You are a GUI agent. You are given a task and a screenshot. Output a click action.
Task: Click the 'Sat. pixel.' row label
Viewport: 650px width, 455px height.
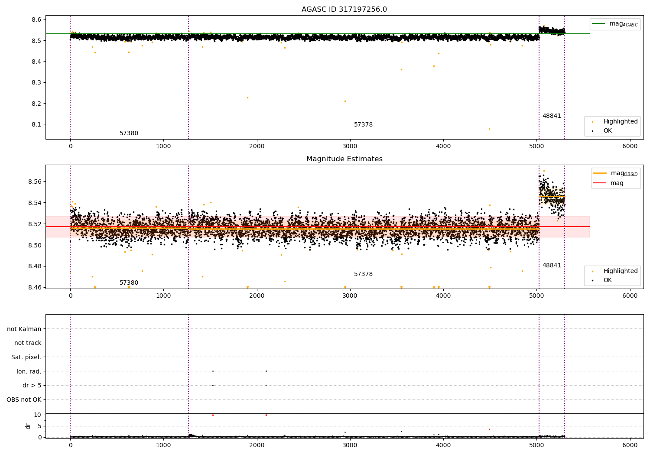click(26, 357)
